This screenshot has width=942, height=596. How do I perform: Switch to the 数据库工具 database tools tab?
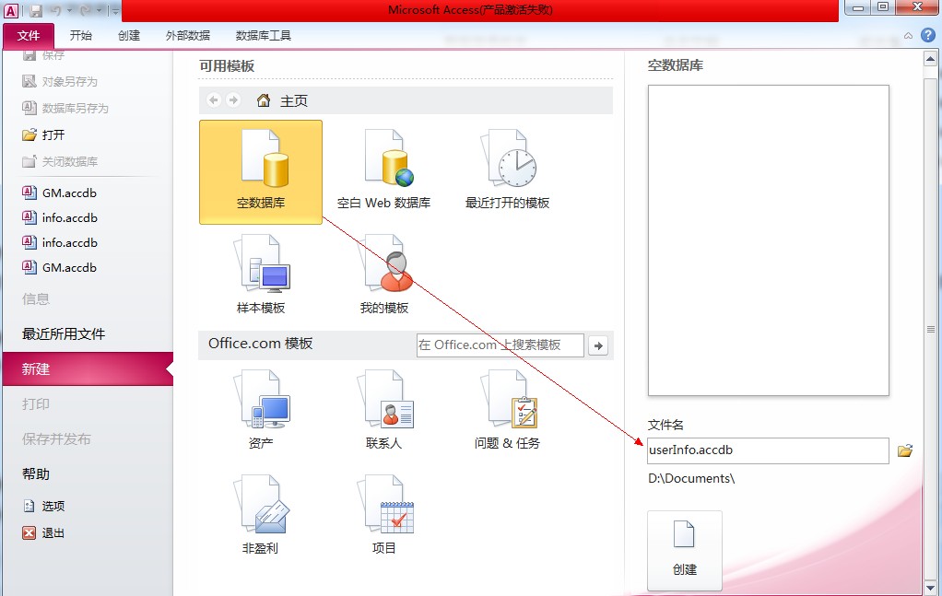click(x=263, y=35)
